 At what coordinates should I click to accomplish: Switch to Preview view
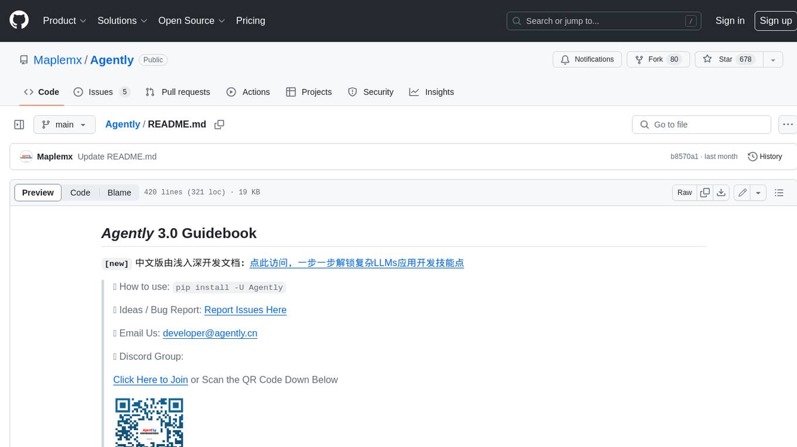coord(38,192)
